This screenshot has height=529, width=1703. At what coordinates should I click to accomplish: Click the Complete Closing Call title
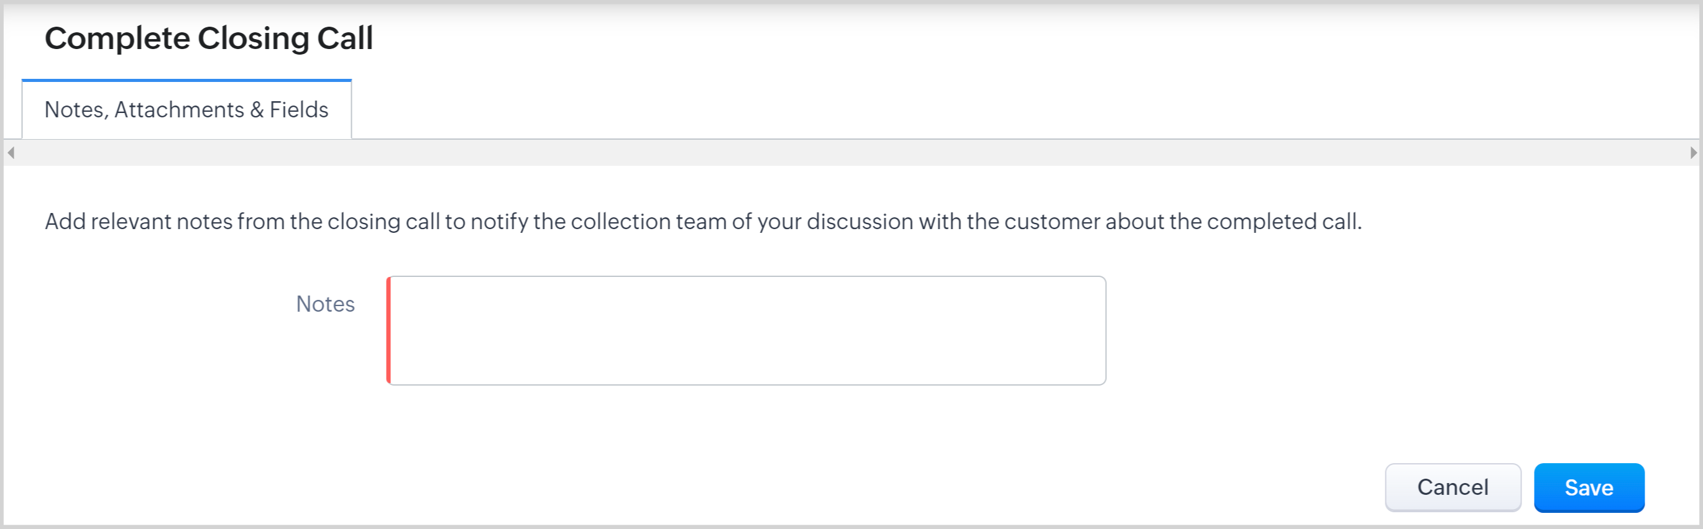209,38
